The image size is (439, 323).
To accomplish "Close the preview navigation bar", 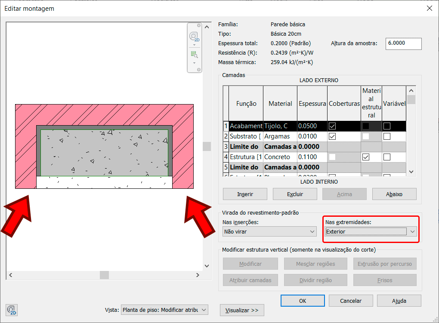I will pyautogui.click(x=199, y=26).
